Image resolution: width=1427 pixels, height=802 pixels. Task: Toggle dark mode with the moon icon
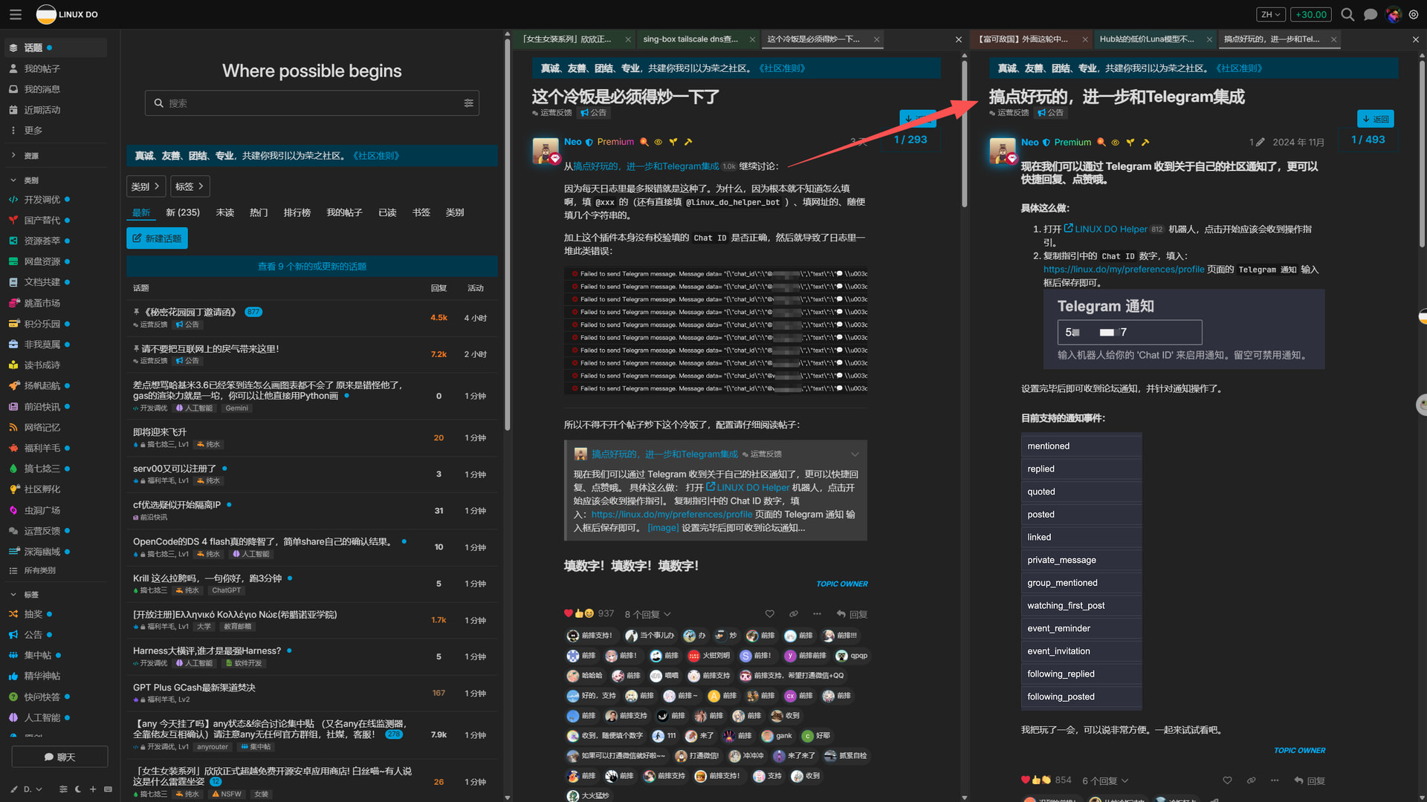78,789
